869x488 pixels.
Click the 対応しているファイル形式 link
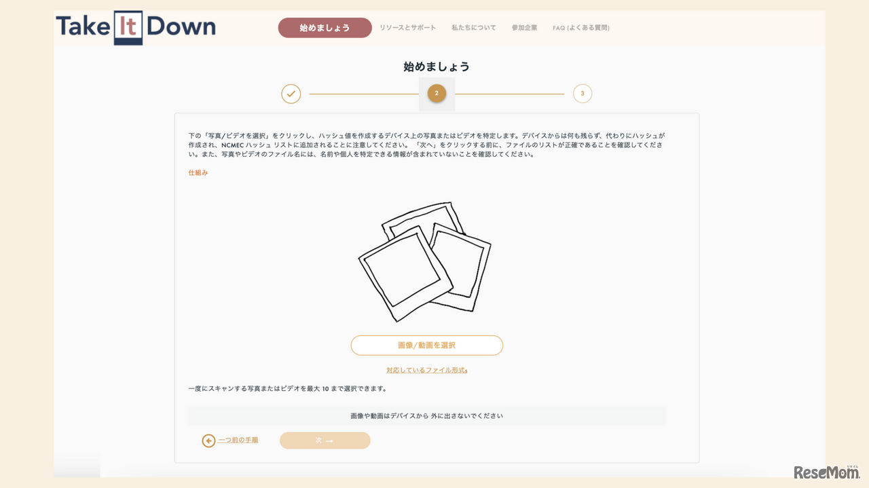pos(426,371)
